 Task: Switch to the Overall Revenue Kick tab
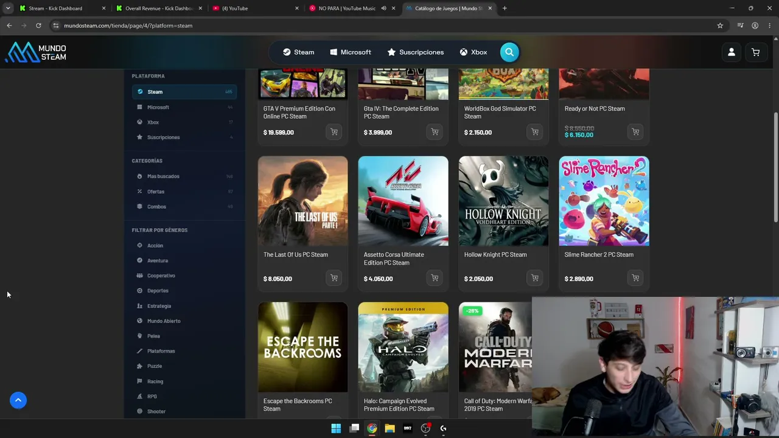[159, 9]
